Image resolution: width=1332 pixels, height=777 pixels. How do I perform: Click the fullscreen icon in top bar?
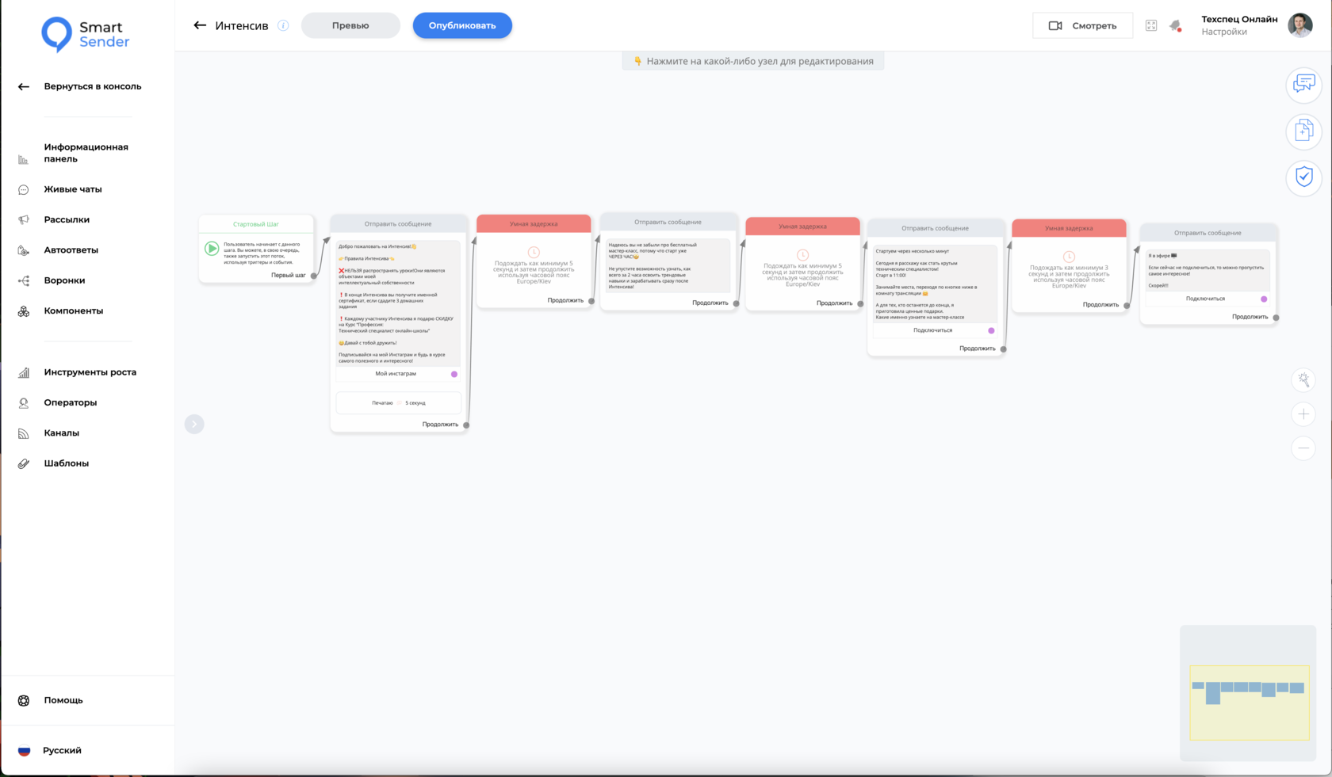pyautogui.click(x=1151, y=25)
